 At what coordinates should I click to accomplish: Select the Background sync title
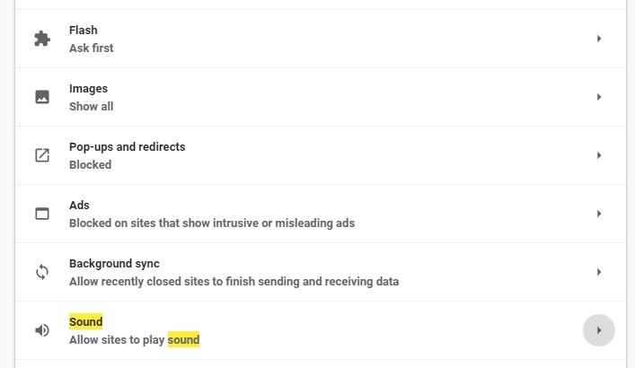click(x=114, y=264)
